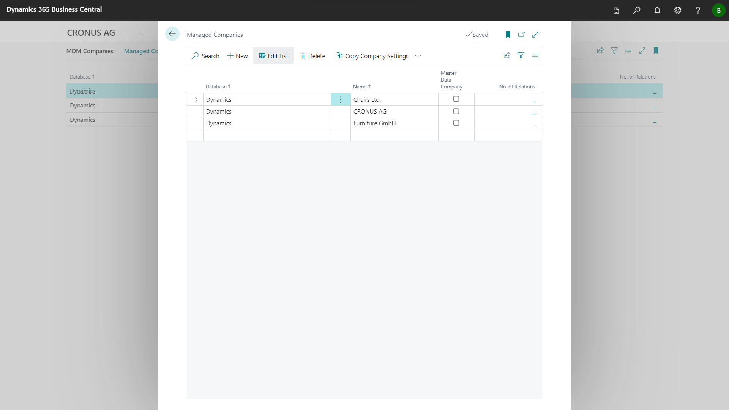Sort background list by Database header

(x=82, y=77)
